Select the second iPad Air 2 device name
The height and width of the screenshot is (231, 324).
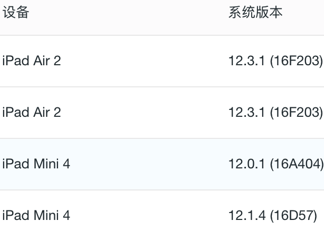32,112
